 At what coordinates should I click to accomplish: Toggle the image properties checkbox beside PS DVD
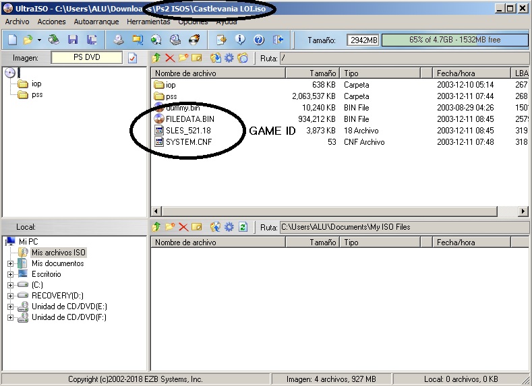(x=132, y=58)
